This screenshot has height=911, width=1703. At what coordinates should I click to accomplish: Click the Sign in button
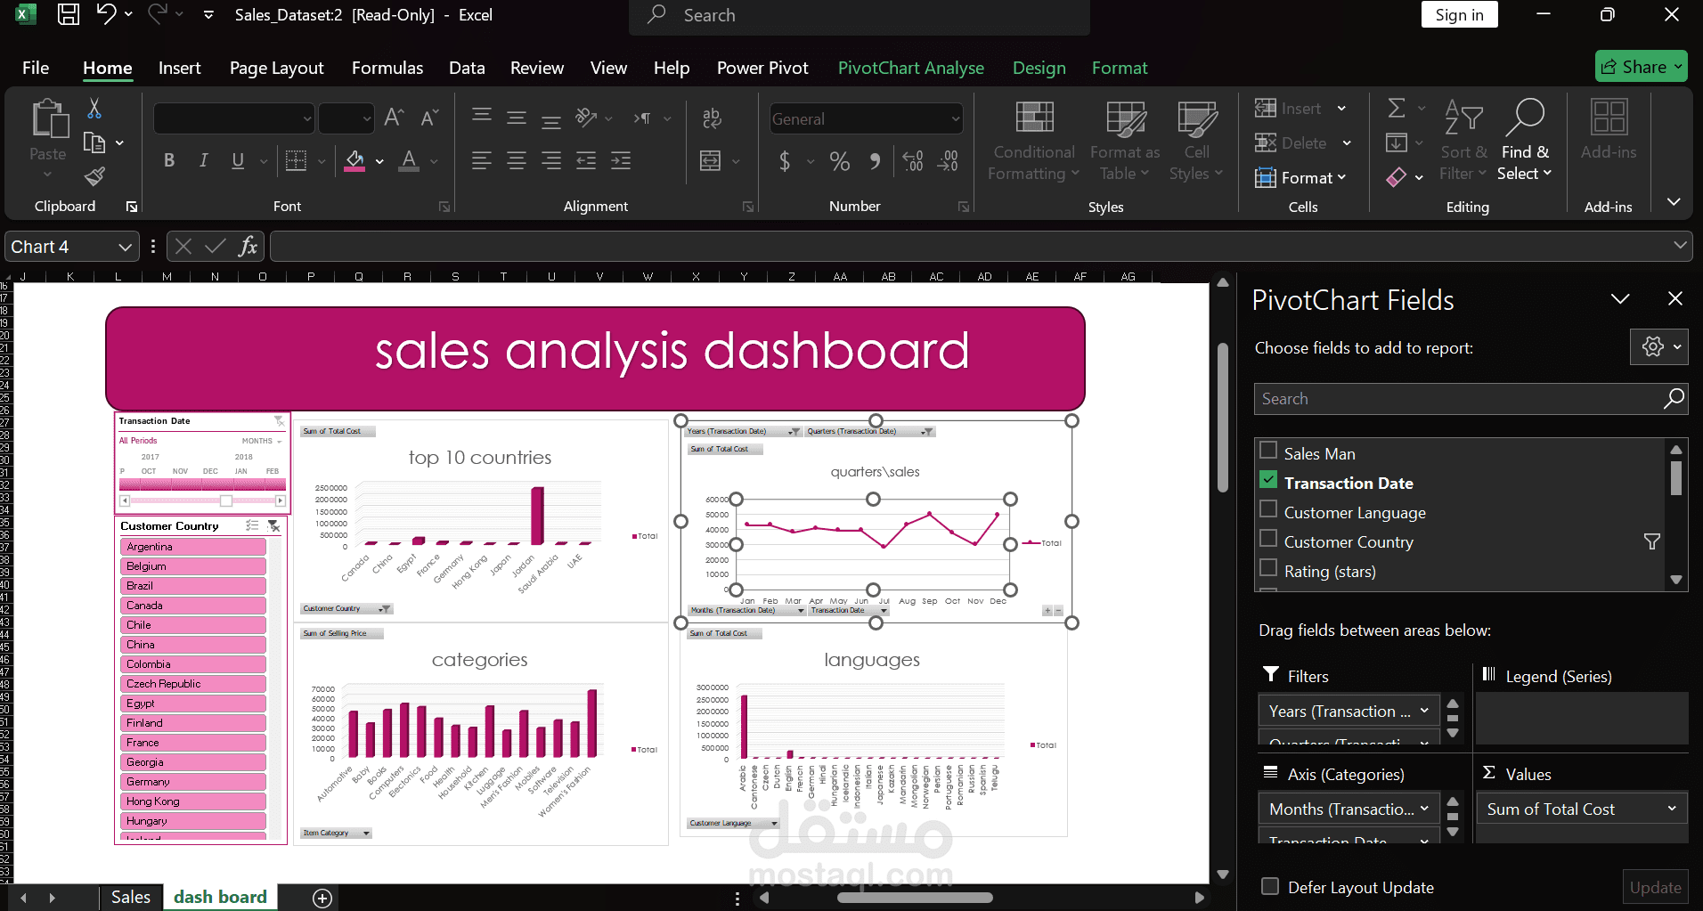tap(1458, 14)
